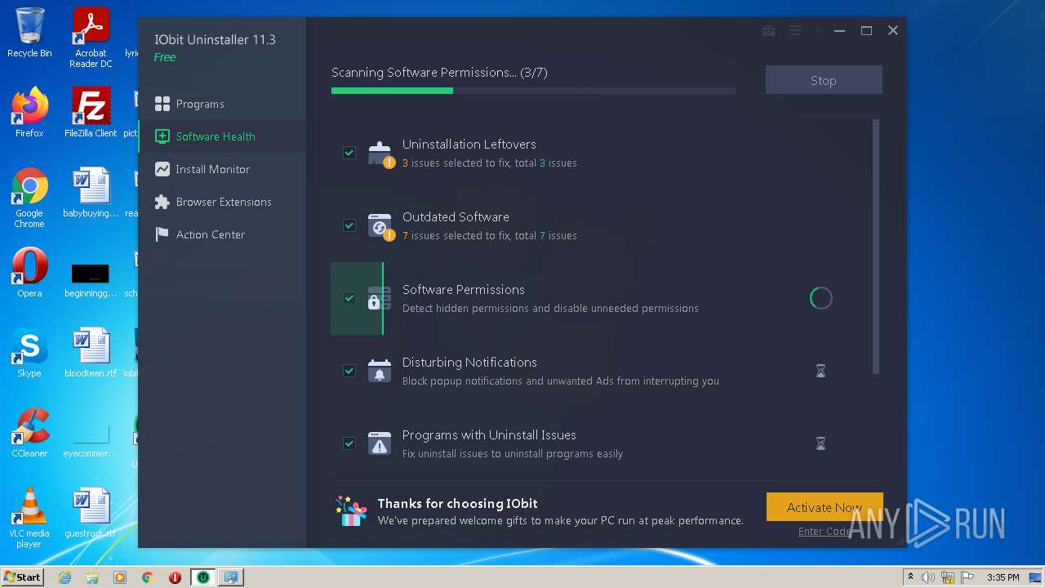Click Programs with Uninstall Issues title
The image size is (1045, 588).
click(489, 434)
